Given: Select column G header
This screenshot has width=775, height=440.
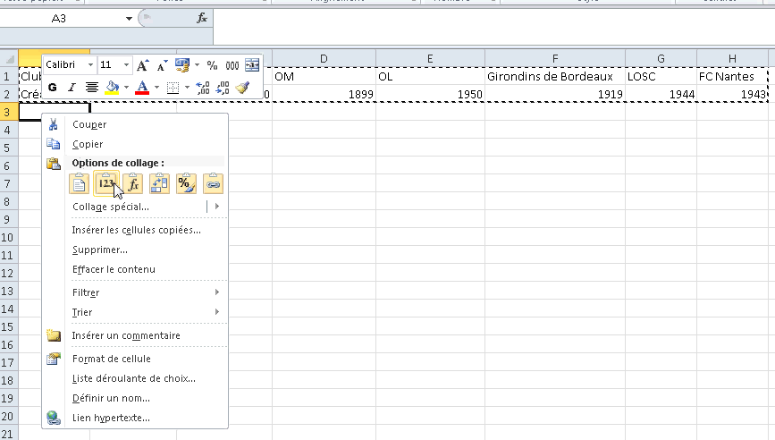Looking at the screenshot, I should 661,59.
